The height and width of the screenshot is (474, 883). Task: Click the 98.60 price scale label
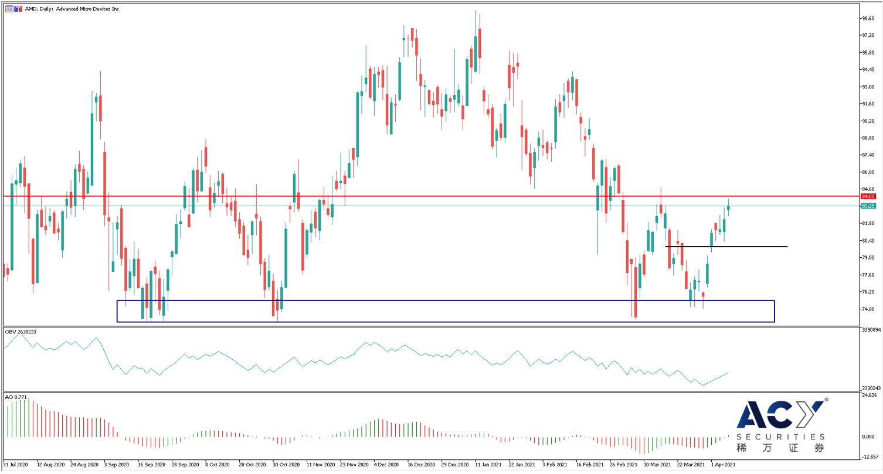(868, 19)
